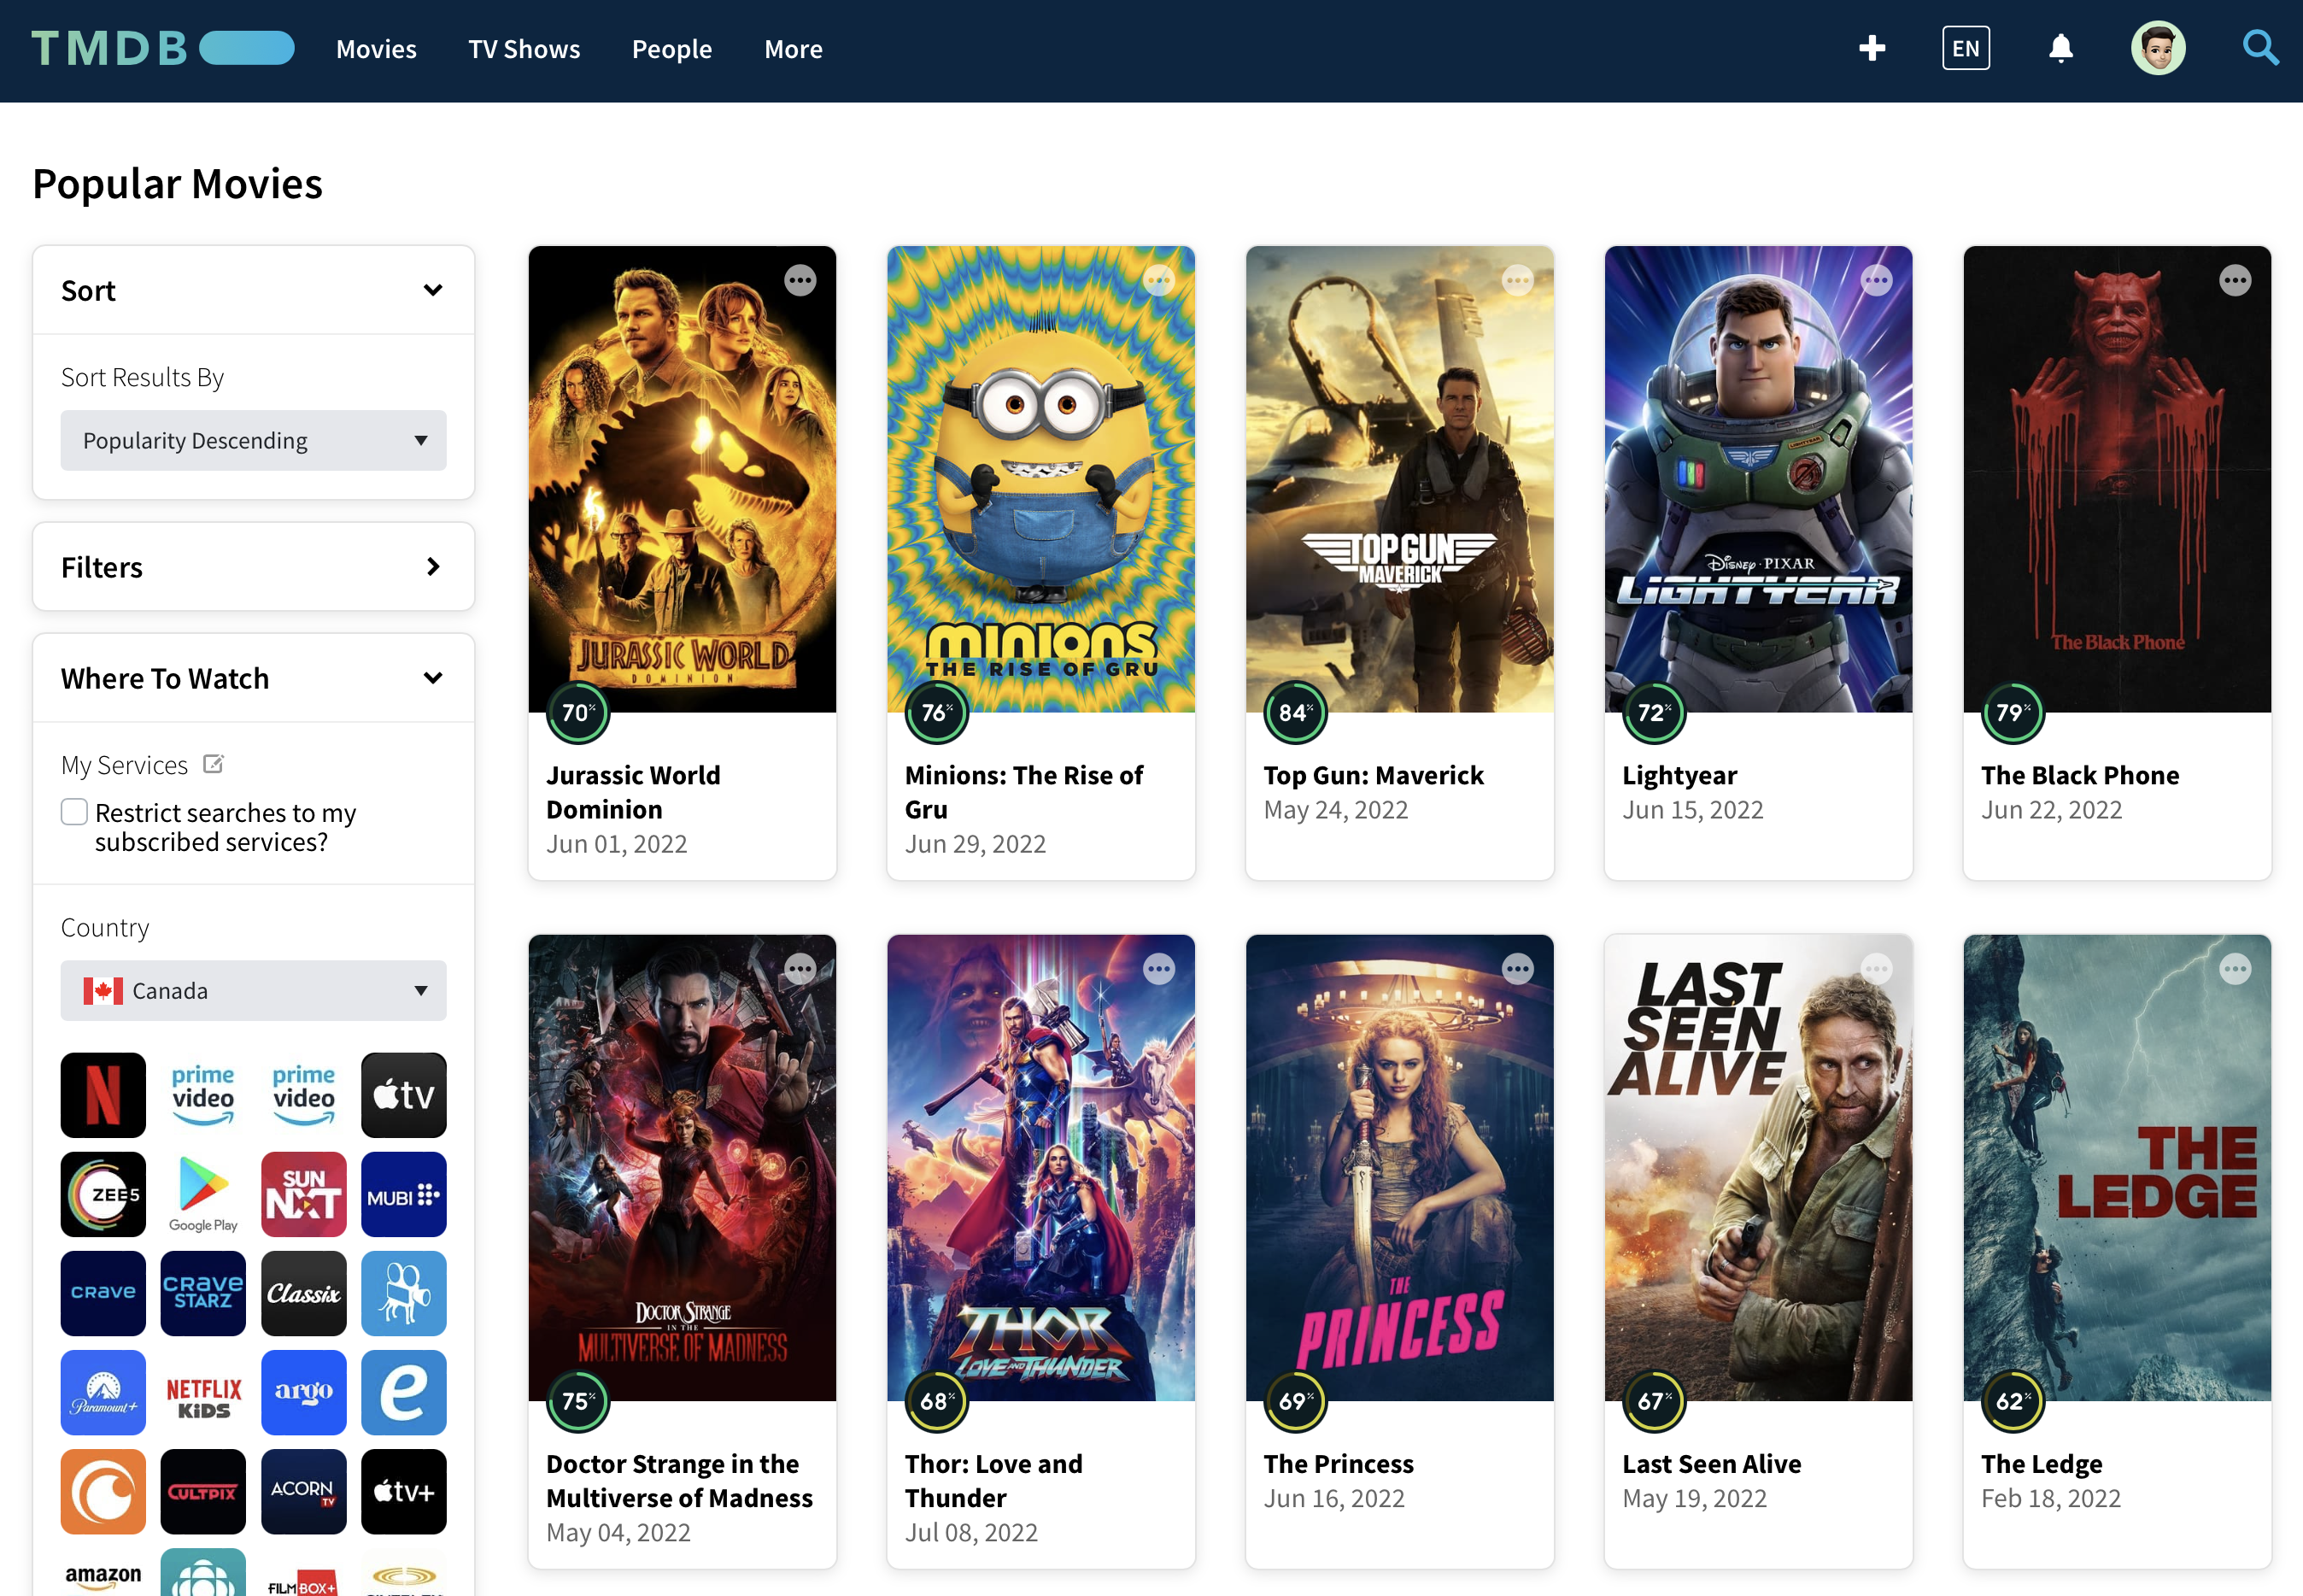Open Top Gun: Maverick title link
Image resolution: width=2303 pixels, height=1596 pixels.
(x=1374, y=775)
